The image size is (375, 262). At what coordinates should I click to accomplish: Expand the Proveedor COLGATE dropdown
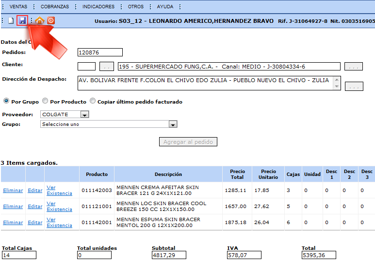(x=84, y=115)
